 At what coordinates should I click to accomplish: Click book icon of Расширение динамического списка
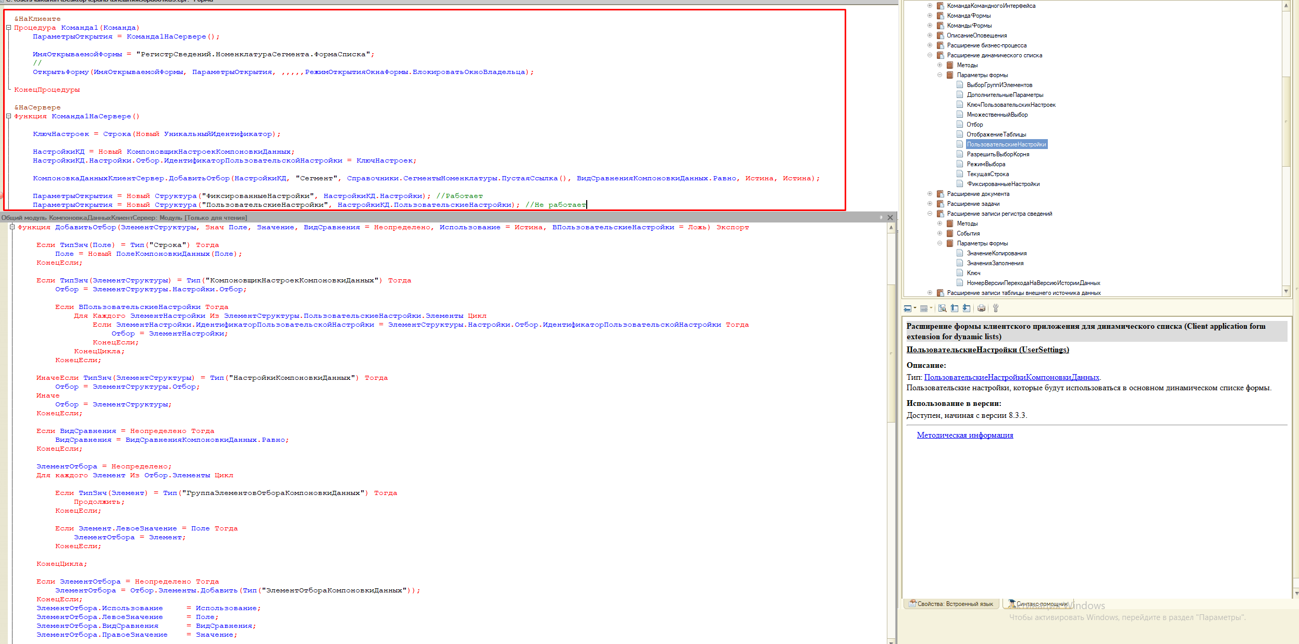941,55
